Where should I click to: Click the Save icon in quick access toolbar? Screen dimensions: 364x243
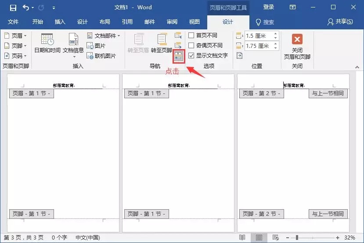coord(13,7)
